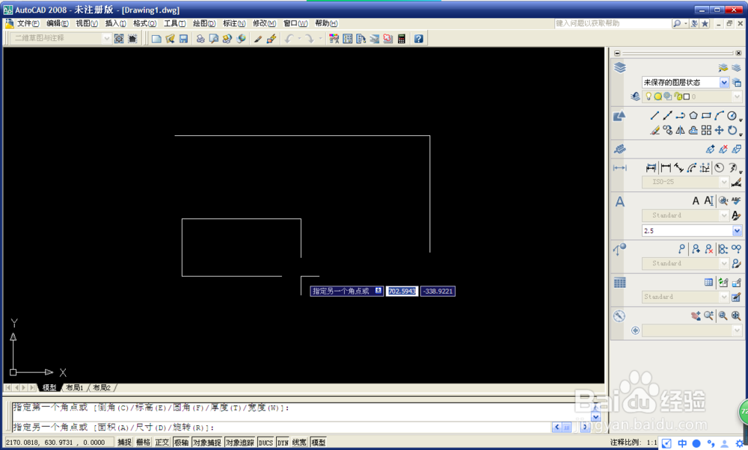Click the command line scroll-down arrow
The width and height of the screenshot is (748, 450).
pos(595,417)
